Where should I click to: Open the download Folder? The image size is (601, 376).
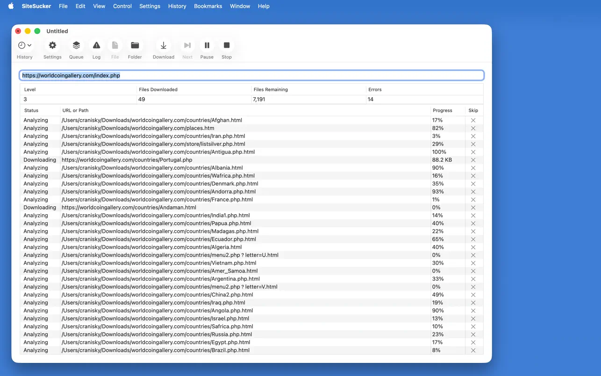tap(135, 45)
